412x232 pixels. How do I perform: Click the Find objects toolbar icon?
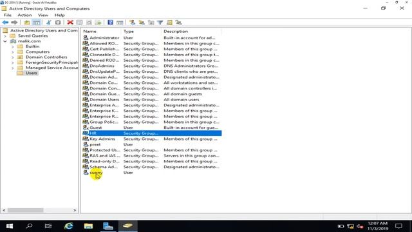[x=169, y=23]
